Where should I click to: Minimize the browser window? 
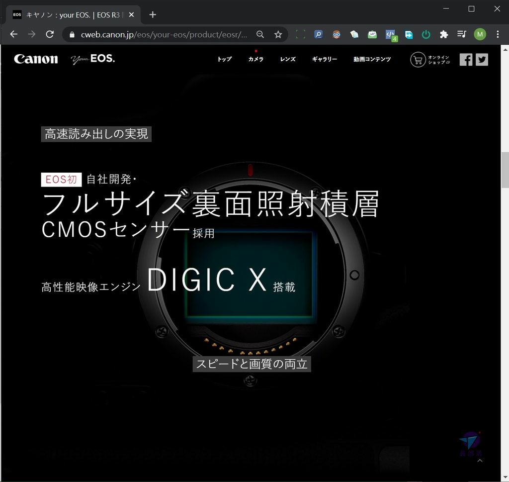point(446,9)
